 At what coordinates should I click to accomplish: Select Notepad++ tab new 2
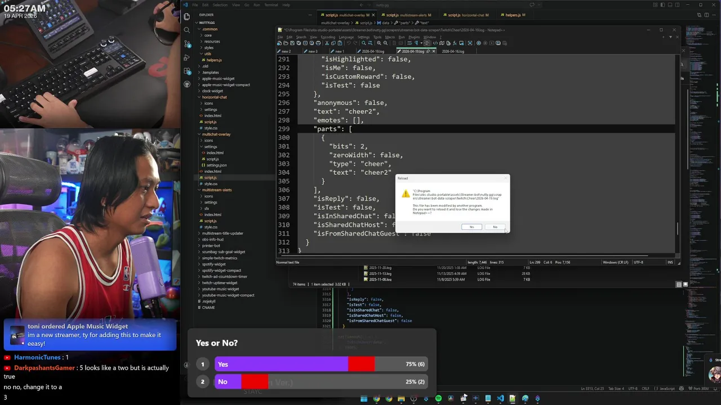click(286, 51)
